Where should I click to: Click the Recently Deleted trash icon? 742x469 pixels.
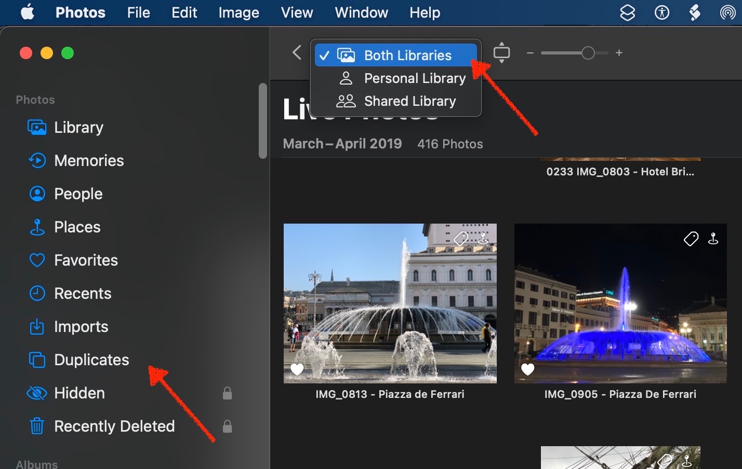click(x=37, y=426)
